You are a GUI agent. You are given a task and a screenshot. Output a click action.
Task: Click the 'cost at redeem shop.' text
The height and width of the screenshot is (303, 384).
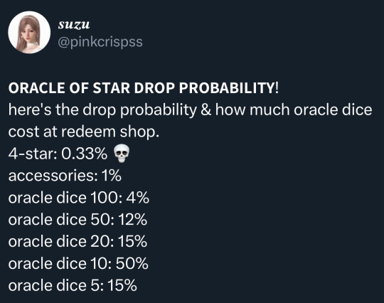pos(84,132)
